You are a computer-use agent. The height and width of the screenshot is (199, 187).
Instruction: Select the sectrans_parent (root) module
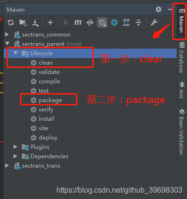click(52, 44)
